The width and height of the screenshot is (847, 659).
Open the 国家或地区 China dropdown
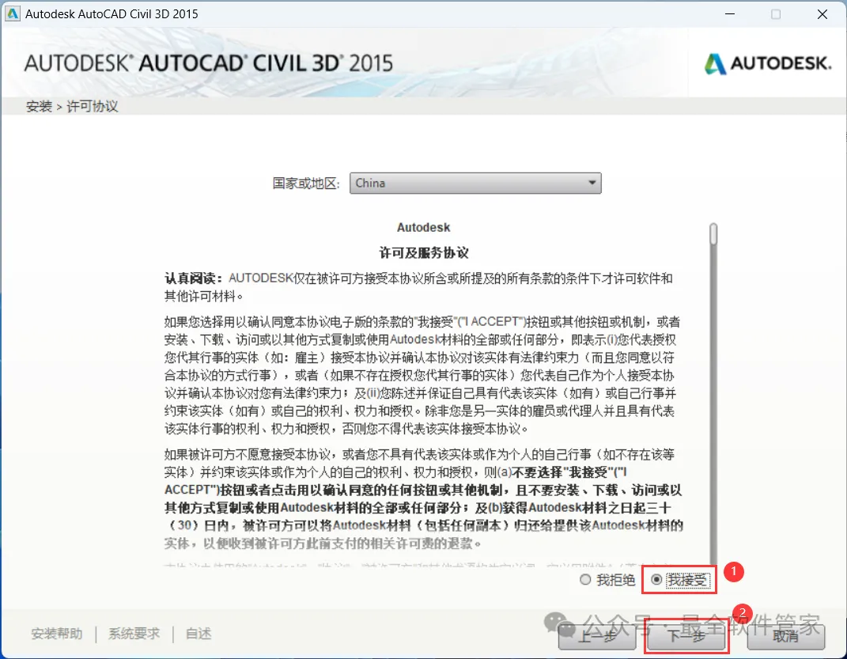(475, 183)
